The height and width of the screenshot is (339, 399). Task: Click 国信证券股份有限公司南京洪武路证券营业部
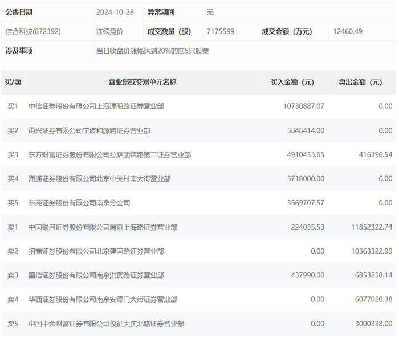[x=96, y=275]
